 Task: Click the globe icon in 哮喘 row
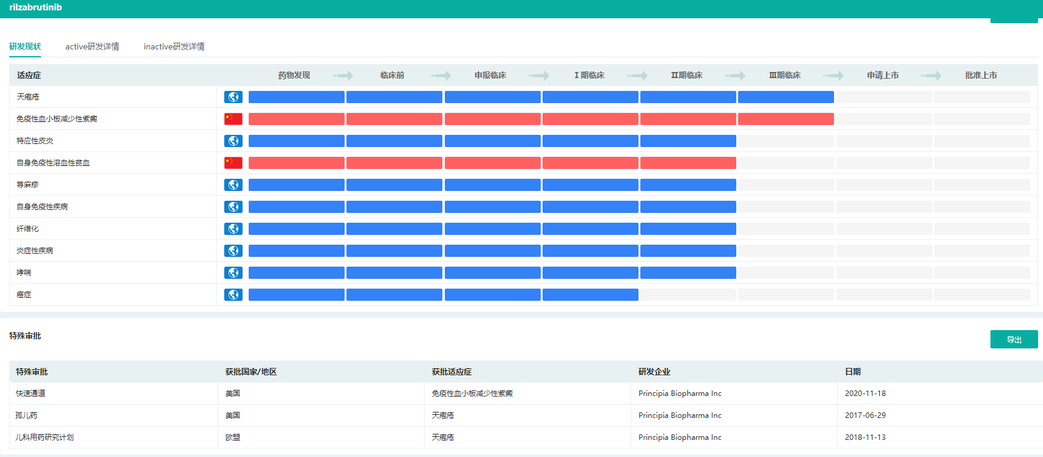233,273
